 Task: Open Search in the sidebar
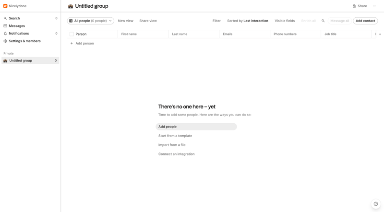click(30, 18)
